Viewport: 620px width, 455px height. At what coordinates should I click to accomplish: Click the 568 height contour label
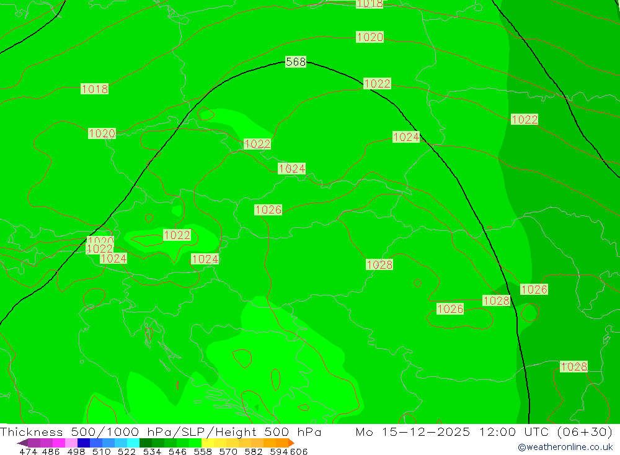pos(296,62)
